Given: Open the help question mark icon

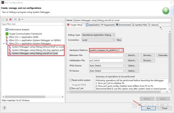Looking at the screenshot, I should 4,108.
